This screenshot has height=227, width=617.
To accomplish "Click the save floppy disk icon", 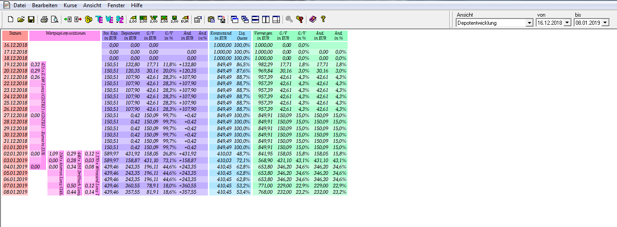I will (x=31, y=19).
